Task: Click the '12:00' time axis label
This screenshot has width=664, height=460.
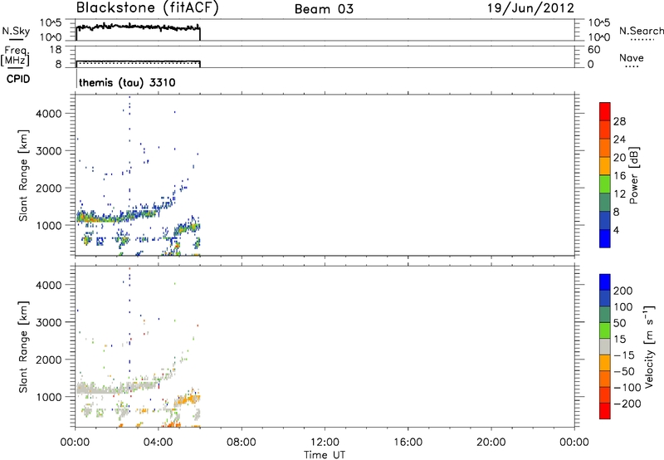Action: click(x=325, y=443)
